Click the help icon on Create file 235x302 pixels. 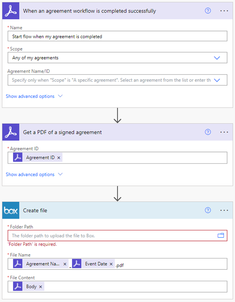point(208,210)
